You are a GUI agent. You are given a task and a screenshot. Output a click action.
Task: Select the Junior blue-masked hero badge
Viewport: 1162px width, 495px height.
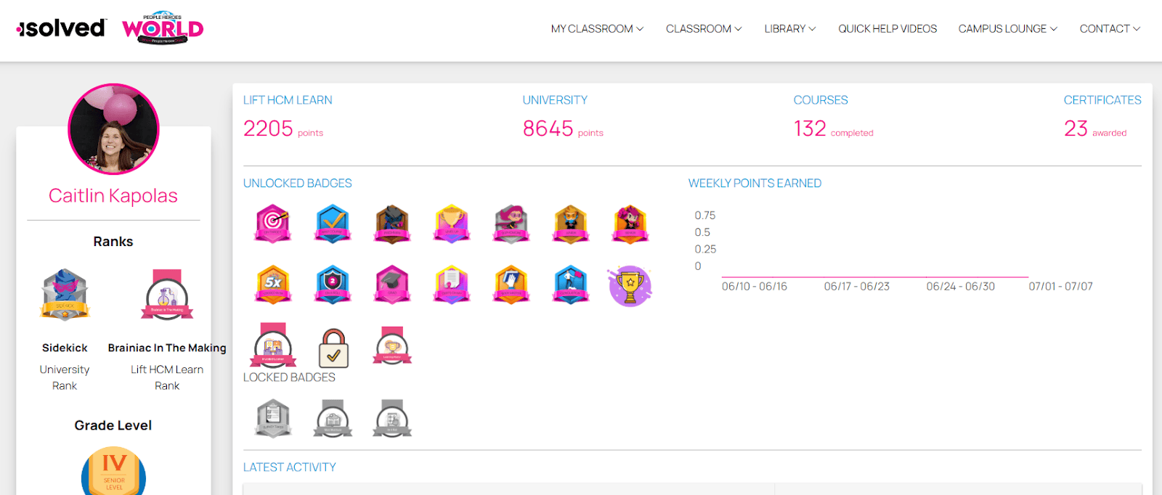(571, 224)
